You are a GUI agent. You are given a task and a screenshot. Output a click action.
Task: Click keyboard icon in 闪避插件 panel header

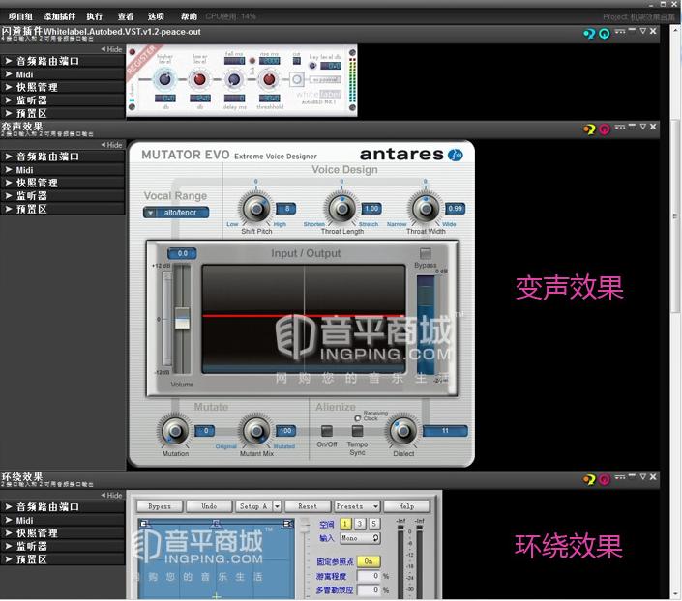point(620,31)
